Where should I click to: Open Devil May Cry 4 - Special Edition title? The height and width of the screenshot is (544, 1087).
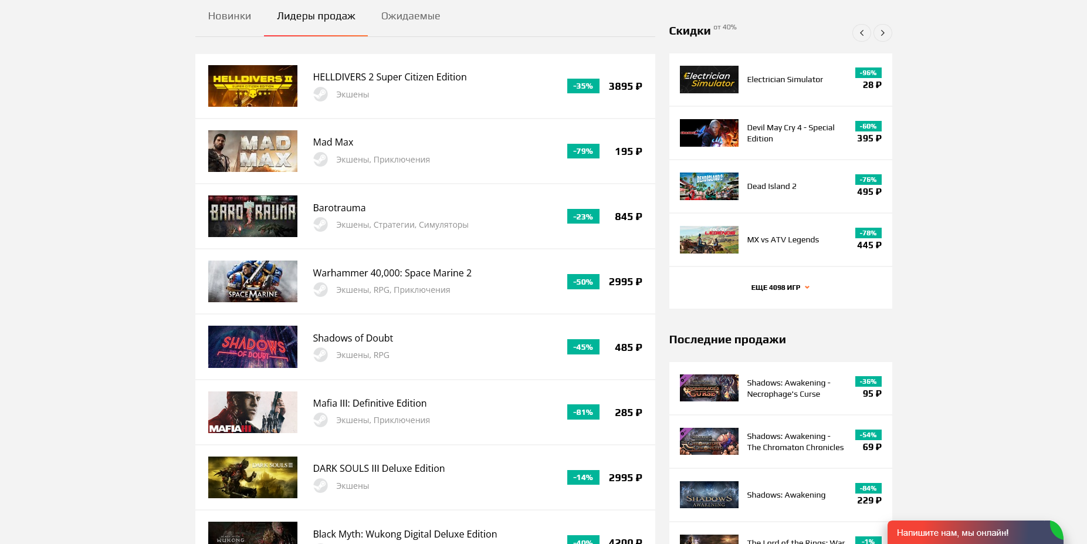(791, 133)
